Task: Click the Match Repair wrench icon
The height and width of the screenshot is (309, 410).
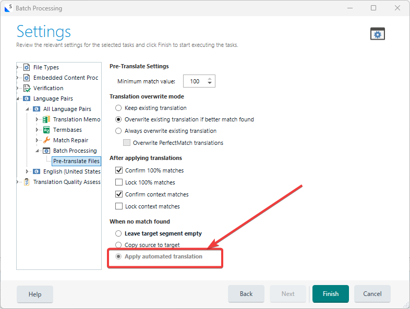Action: pos(46,140)
